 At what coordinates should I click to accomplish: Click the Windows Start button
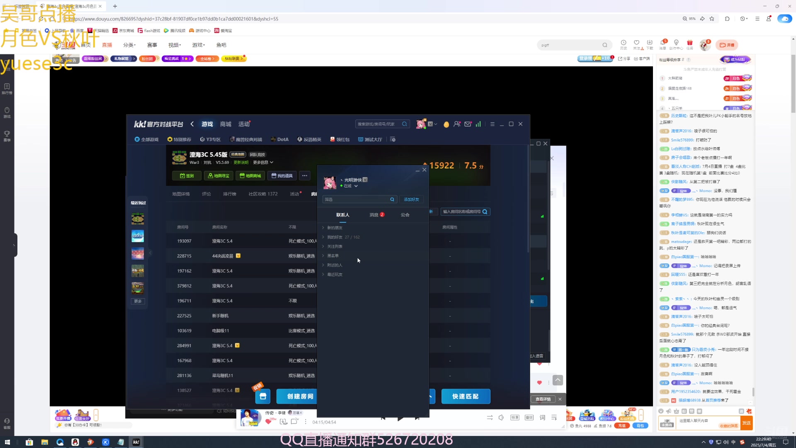(x=7, y=442)
